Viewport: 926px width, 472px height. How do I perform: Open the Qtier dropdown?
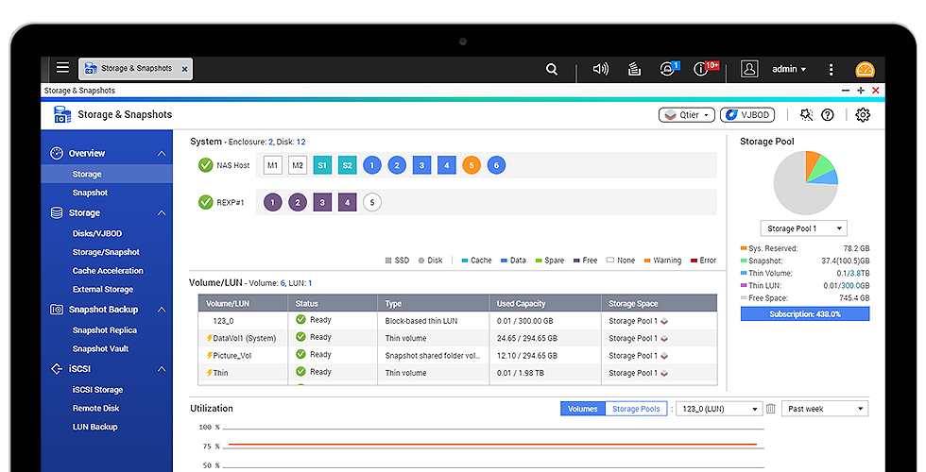tap(686, 115)
